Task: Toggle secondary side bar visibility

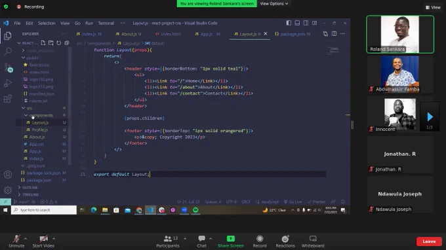Action: click(x=306, y=23)
